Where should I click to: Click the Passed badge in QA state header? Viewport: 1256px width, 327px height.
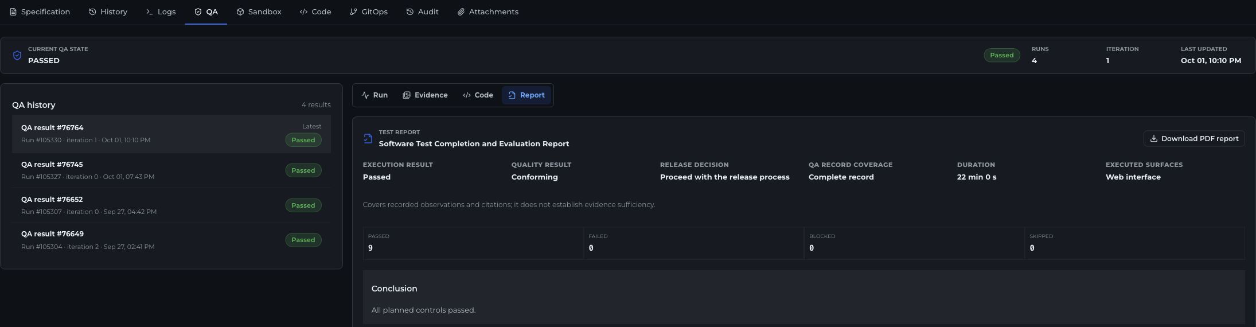1002,55
